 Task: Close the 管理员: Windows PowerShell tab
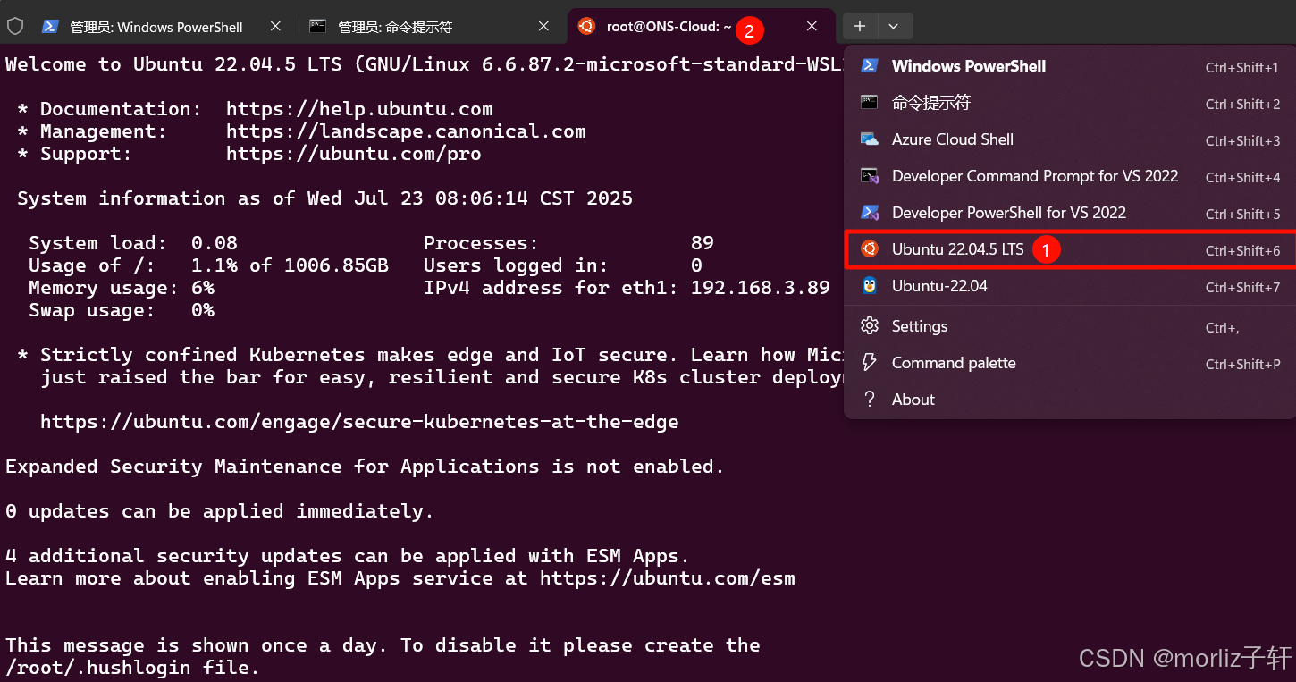point(275,27)
